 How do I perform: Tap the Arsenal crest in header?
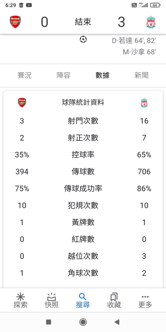(15, 22)
